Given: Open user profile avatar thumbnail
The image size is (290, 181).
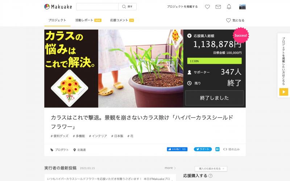Looking at the screenshot, I should [x=242, y=7].
